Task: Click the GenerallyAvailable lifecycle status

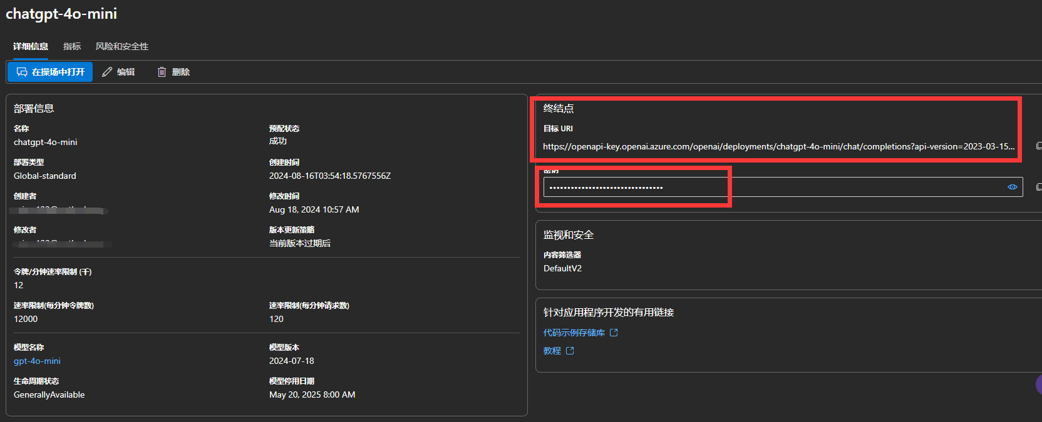Action: point(49,394)
